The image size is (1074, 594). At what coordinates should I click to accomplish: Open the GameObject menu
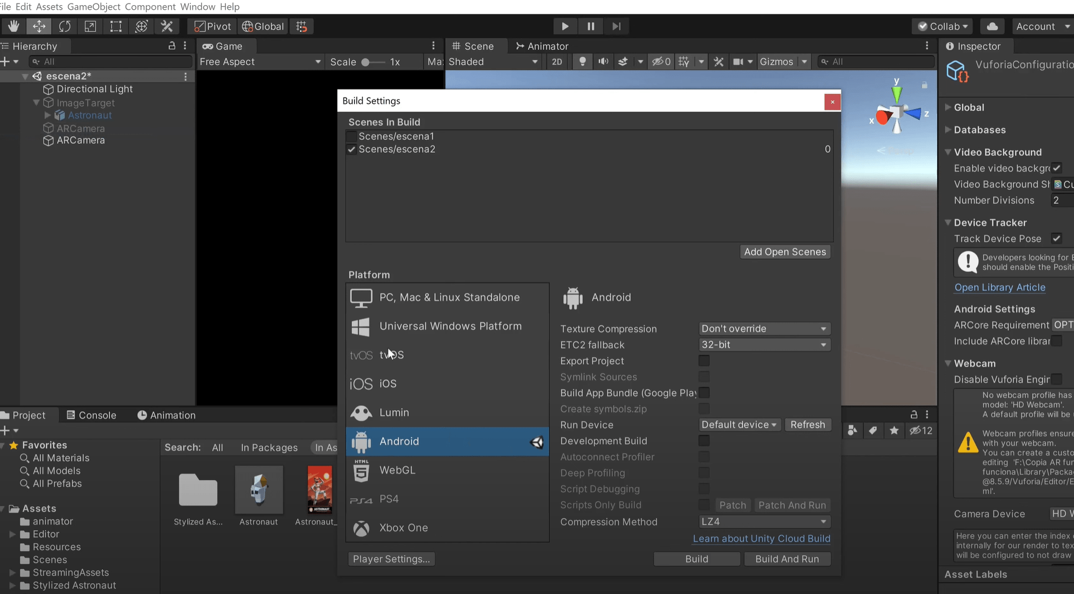[x=94, y=7]
